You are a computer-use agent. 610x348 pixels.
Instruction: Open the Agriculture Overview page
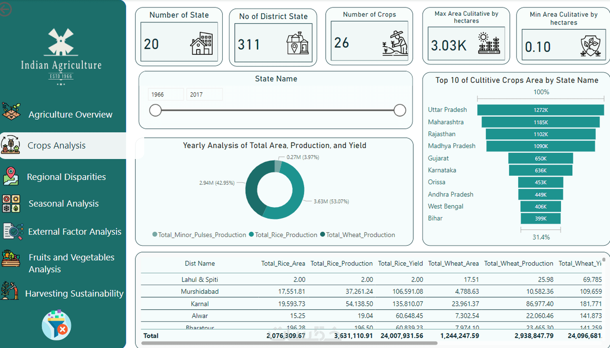pyautogui.click(x=70, y=114)
